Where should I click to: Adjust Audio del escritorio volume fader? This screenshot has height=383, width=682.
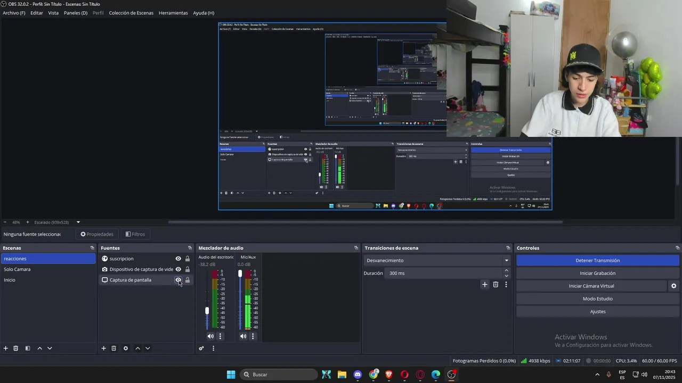tap(207, 311)
